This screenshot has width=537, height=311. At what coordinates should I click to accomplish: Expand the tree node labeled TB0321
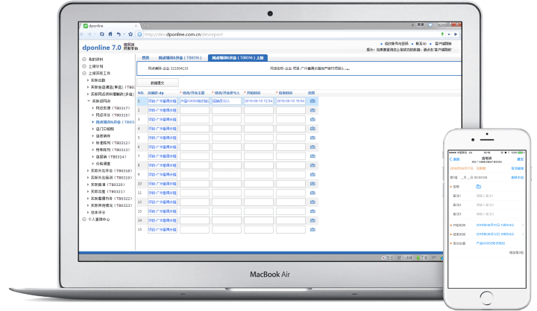point(88,191)
